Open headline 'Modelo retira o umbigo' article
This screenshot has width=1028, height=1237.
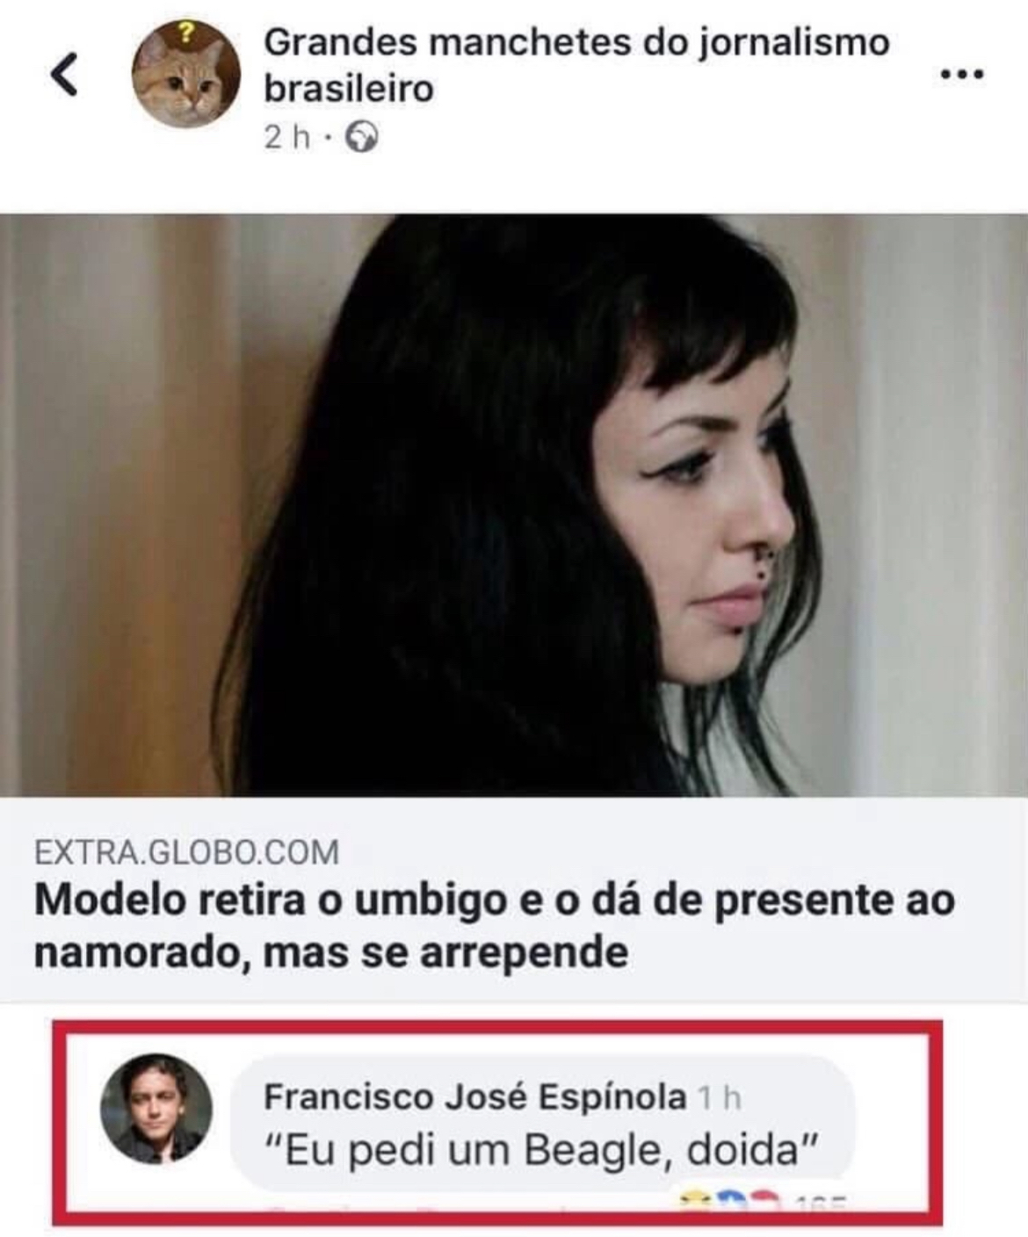[x=494, y=926]
